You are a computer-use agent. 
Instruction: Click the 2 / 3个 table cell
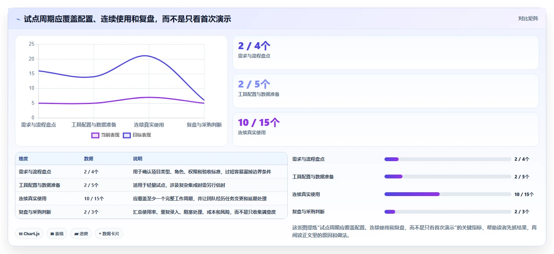91,212
